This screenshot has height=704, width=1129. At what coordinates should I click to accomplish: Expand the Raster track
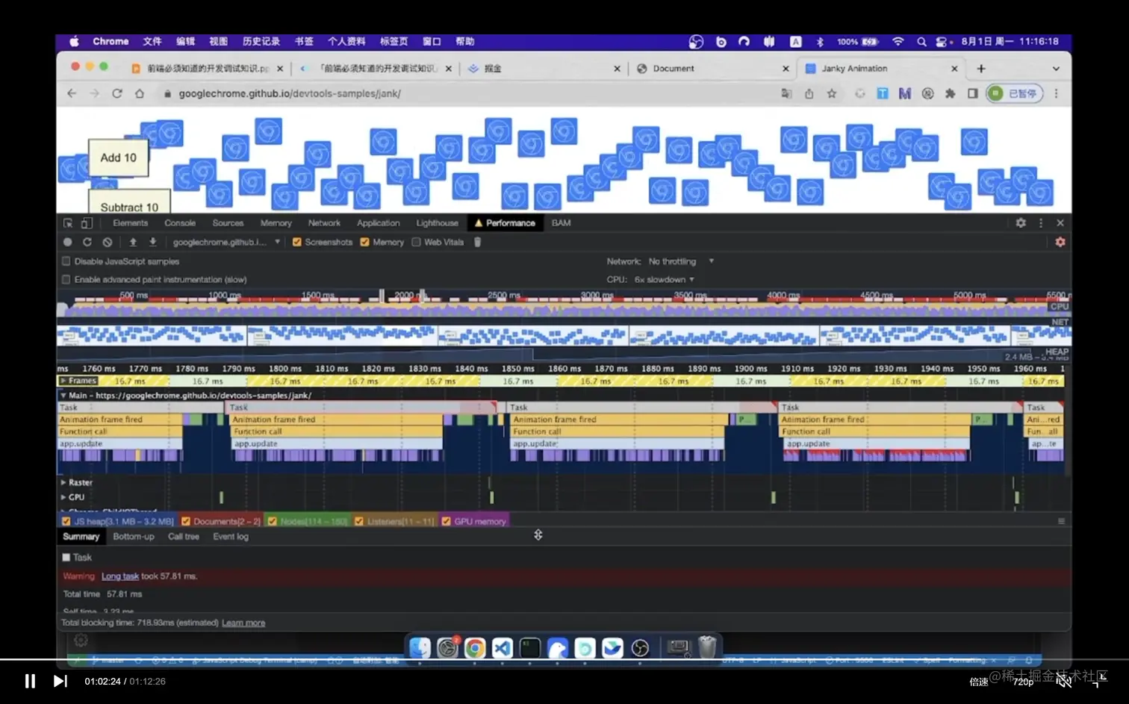click(63, 482)
